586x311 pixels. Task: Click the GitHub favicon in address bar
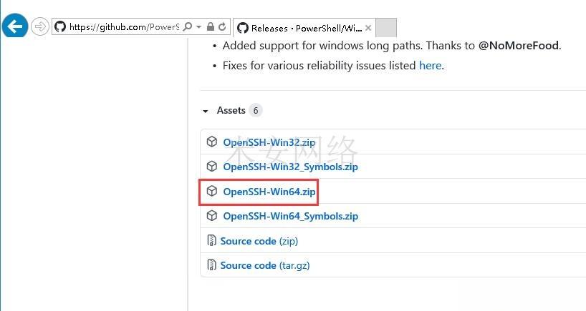pyautogui.click(x=59, y=26)
